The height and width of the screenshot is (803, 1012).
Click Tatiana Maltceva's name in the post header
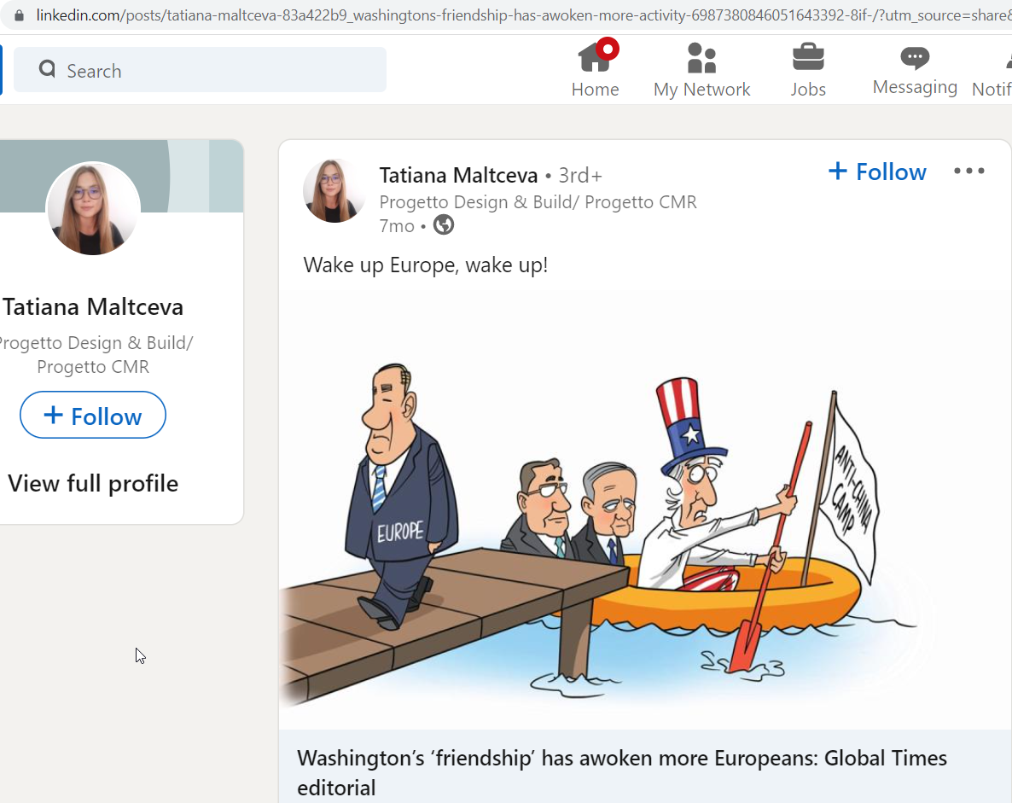tap(458, 175)
